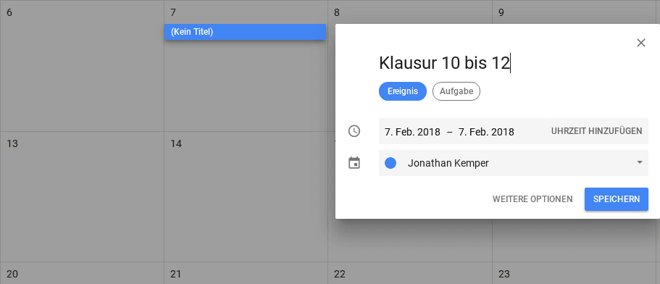Screen dimensions: 660x284
Task: Open WEITERE OPTIONEN for the event
Action: [532, 199]
